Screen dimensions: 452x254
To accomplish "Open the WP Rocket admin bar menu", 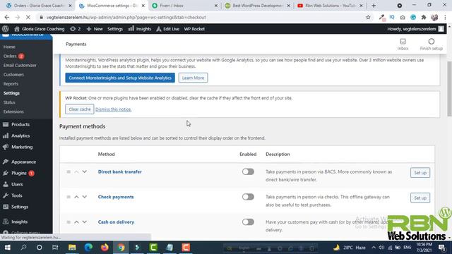I will pos(194,29).
